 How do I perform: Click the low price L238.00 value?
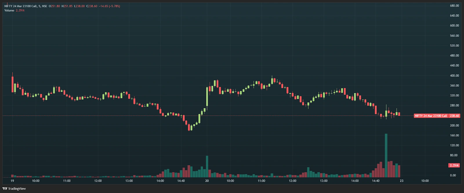pyautogui.click(x=79, y=6)
